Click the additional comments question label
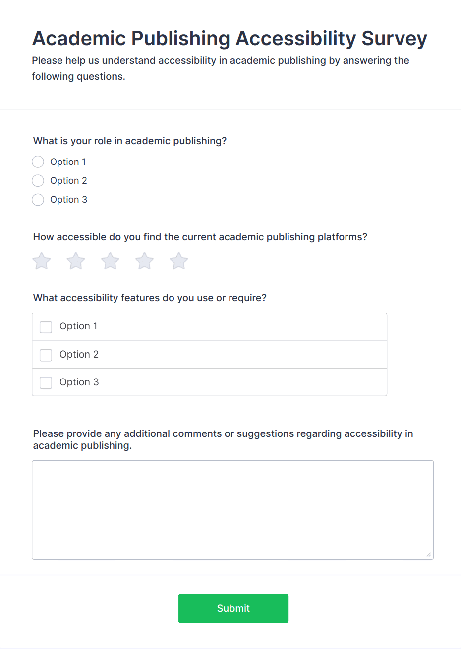This screenshot has height=649, width=461. coord(223,439)
